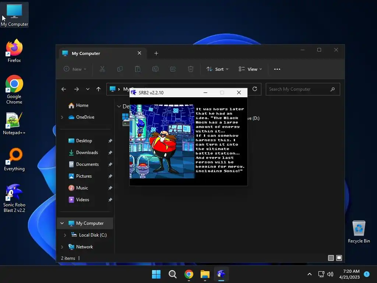Unpin Desktop using its pin icon

coord(110,141)
